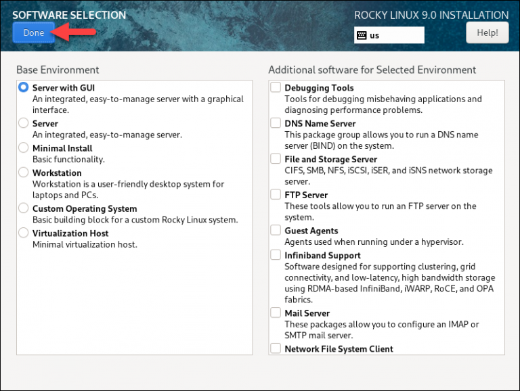The image size is (520, 391).
Task: Pick the Workstation base environment
Action: [24, 172]
